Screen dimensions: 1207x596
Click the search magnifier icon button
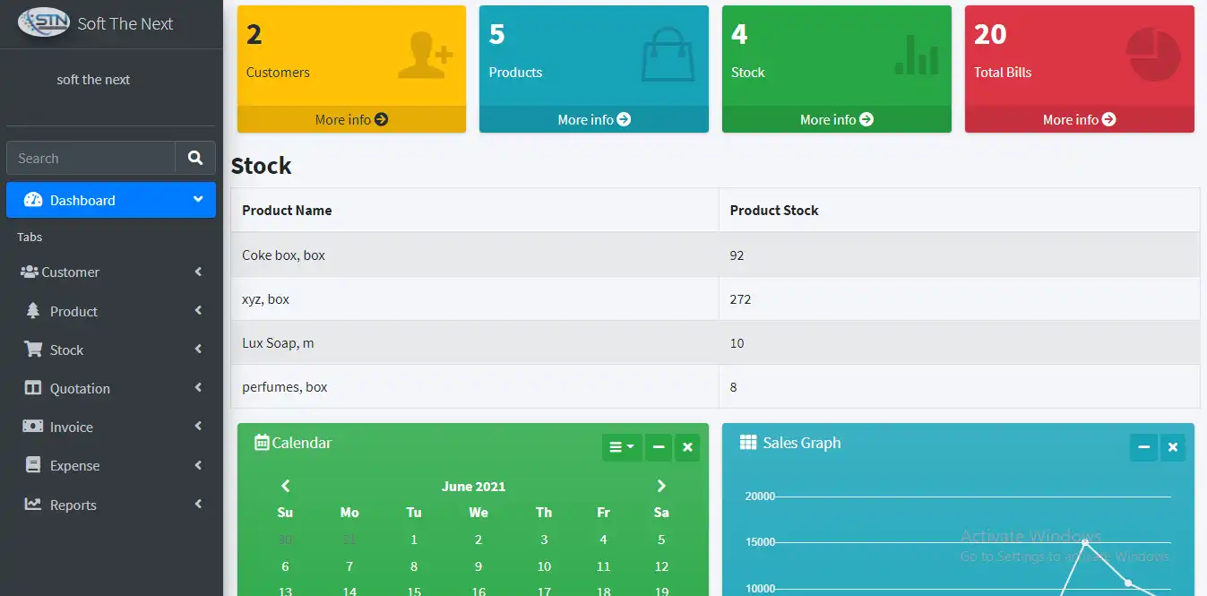[x=195, y=158]
